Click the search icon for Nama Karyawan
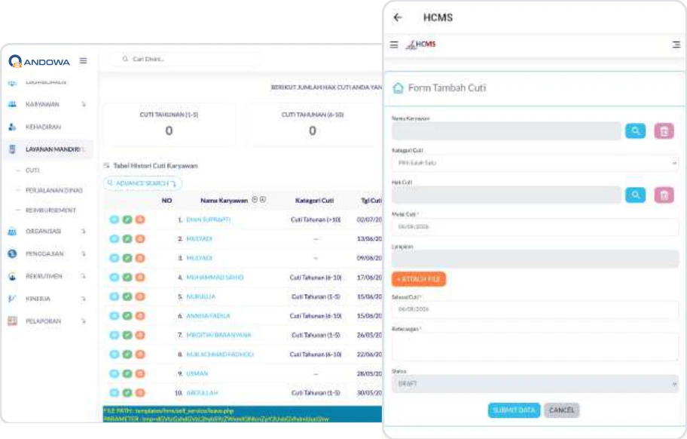This screenshot has width=687, height=439. click(635, 131)
